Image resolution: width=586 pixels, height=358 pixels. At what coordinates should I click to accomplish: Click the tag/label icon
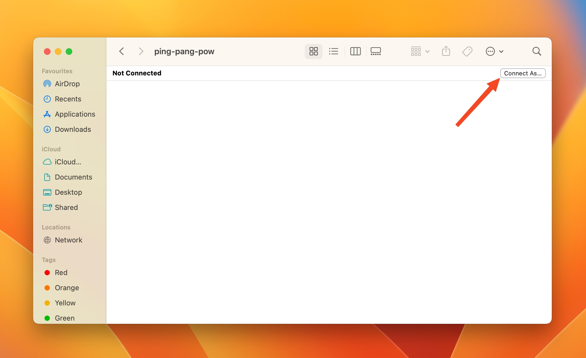coord(467,51)
